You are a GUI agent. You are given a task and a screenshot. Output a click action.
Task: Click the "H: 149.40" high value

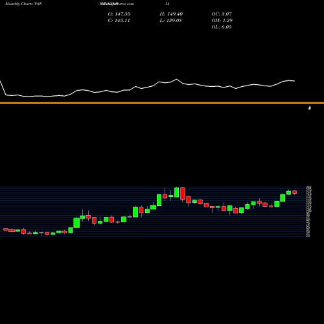tap(171, 14)
